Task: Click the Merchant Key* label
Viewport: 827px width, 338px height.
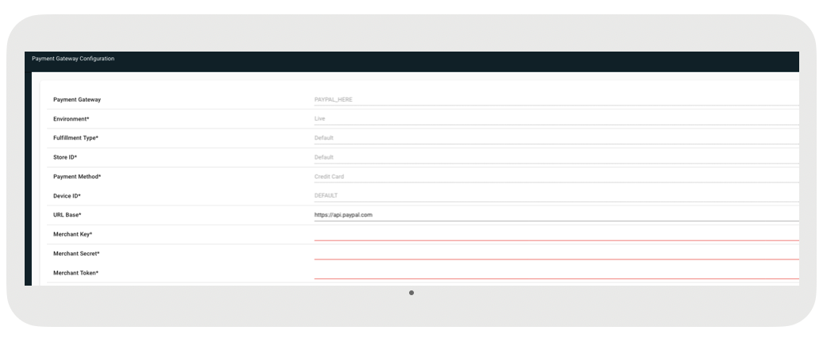Action: point(73,234)
